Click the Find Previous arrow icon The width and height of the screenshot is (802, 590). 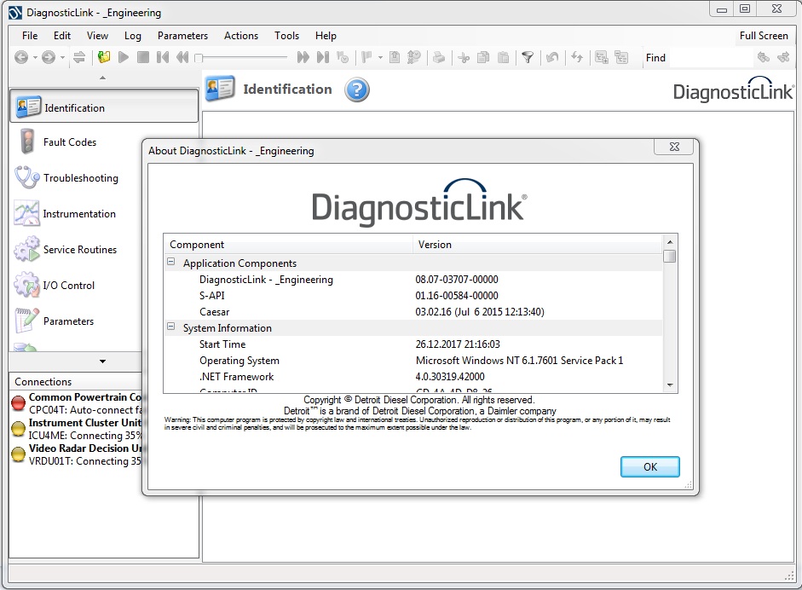tap(764, 57)
